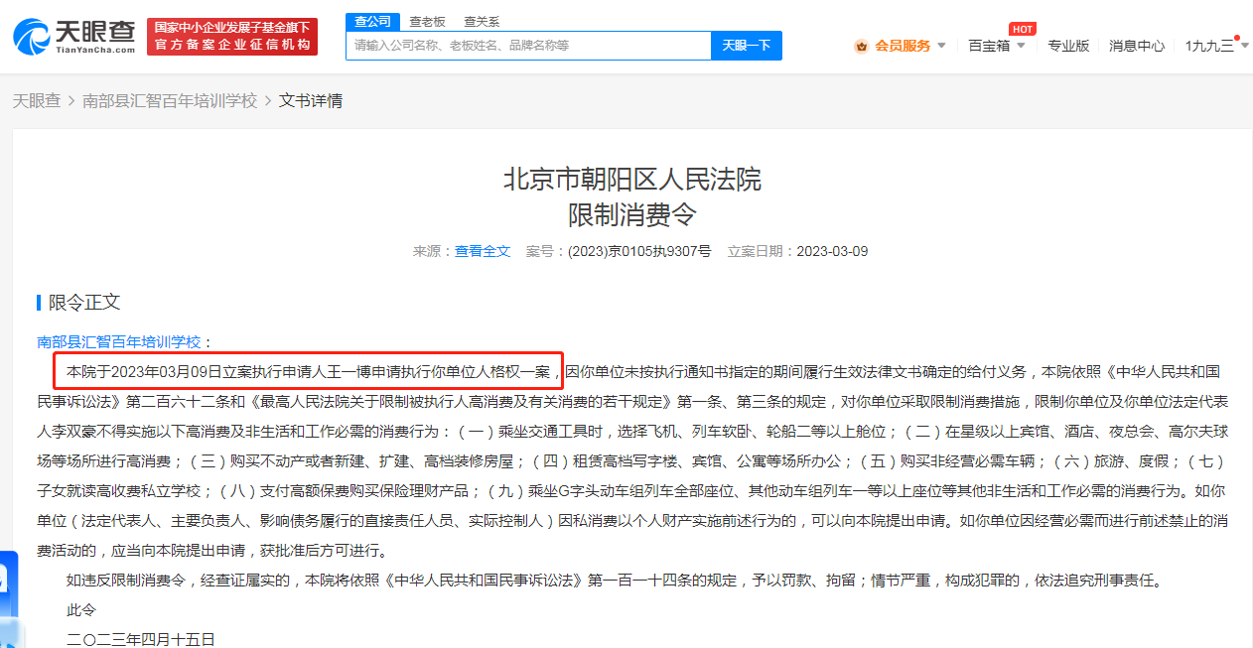The image size is (1253, 648).
Task: Click the 天眼一下 search button
Action: tap(746, 46)
